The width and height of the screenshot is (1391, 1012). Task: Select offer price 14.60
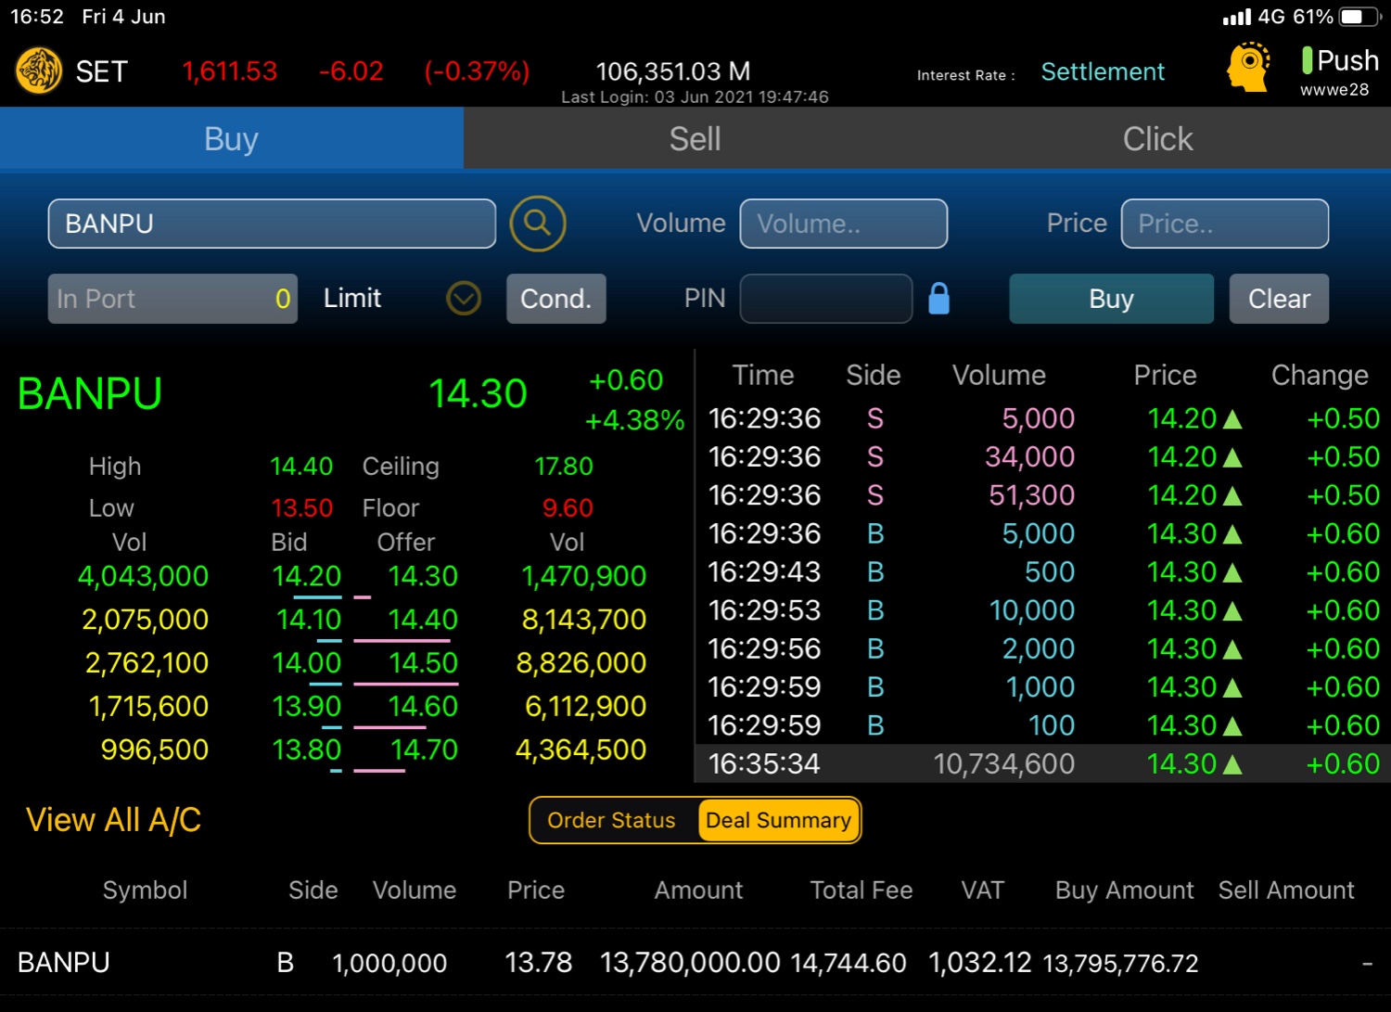pyautogui.click(x=423, y=707)
